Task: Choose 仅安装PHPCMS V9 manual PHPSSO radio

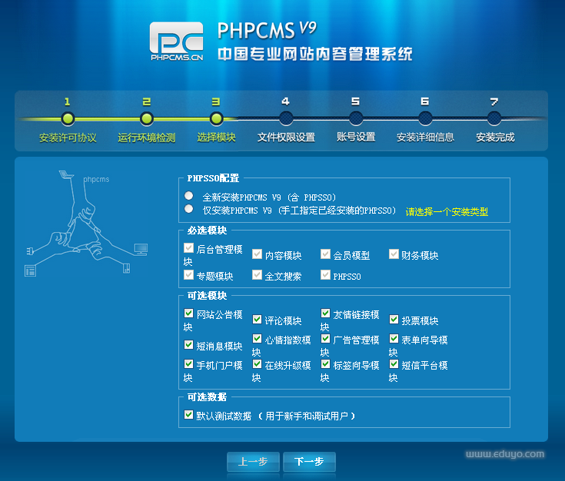Action: tap(188, 209)
